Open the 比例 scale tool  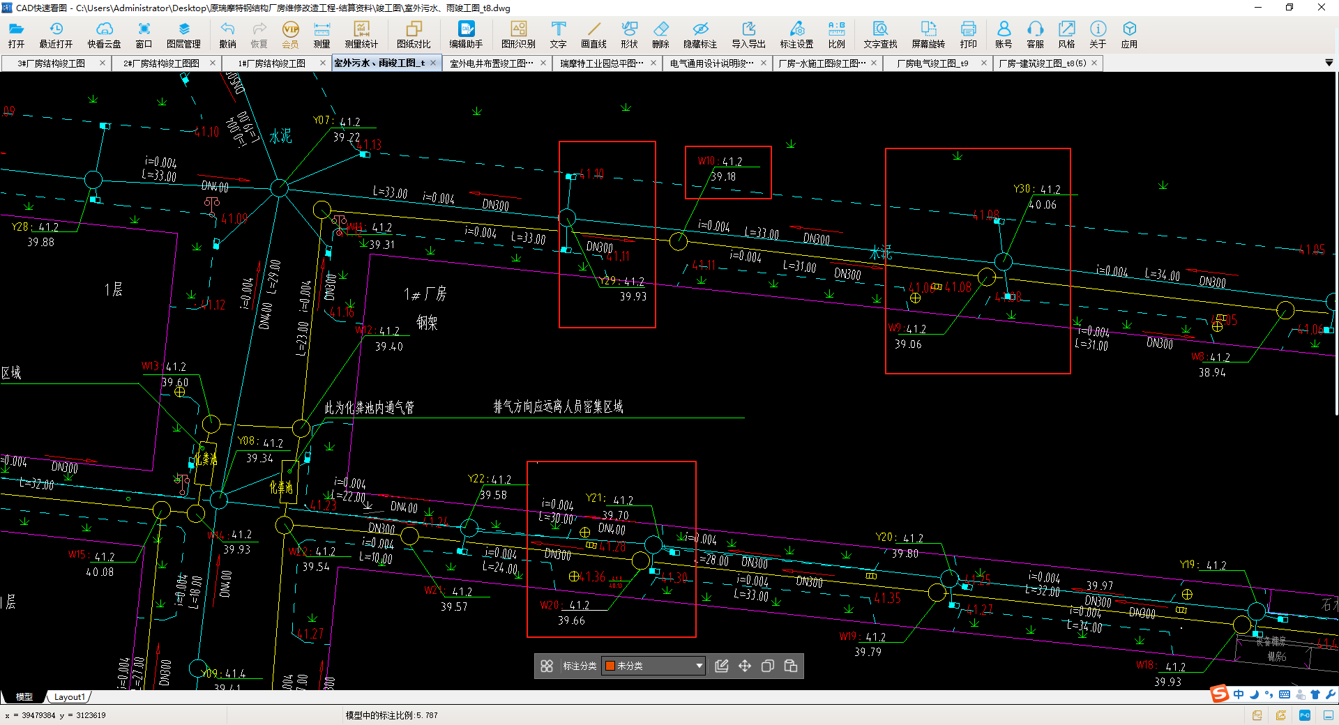[836, 33]
